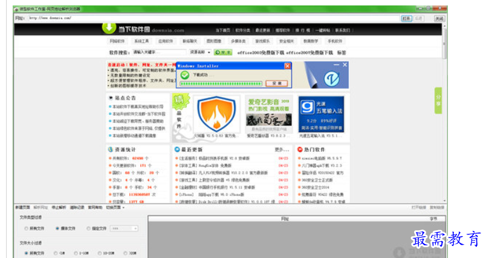Image resolution: width=486 pixels, height=258 pixels.
Task: Click 清除记录 in bottom toolbar
Action: coord(77,207)
